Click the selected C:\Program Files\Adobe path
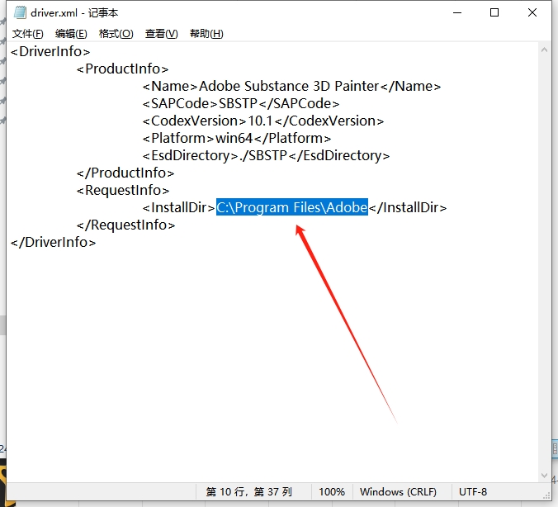Image resolution: width=558 pixels, height=507 pixels. [292, 207]
